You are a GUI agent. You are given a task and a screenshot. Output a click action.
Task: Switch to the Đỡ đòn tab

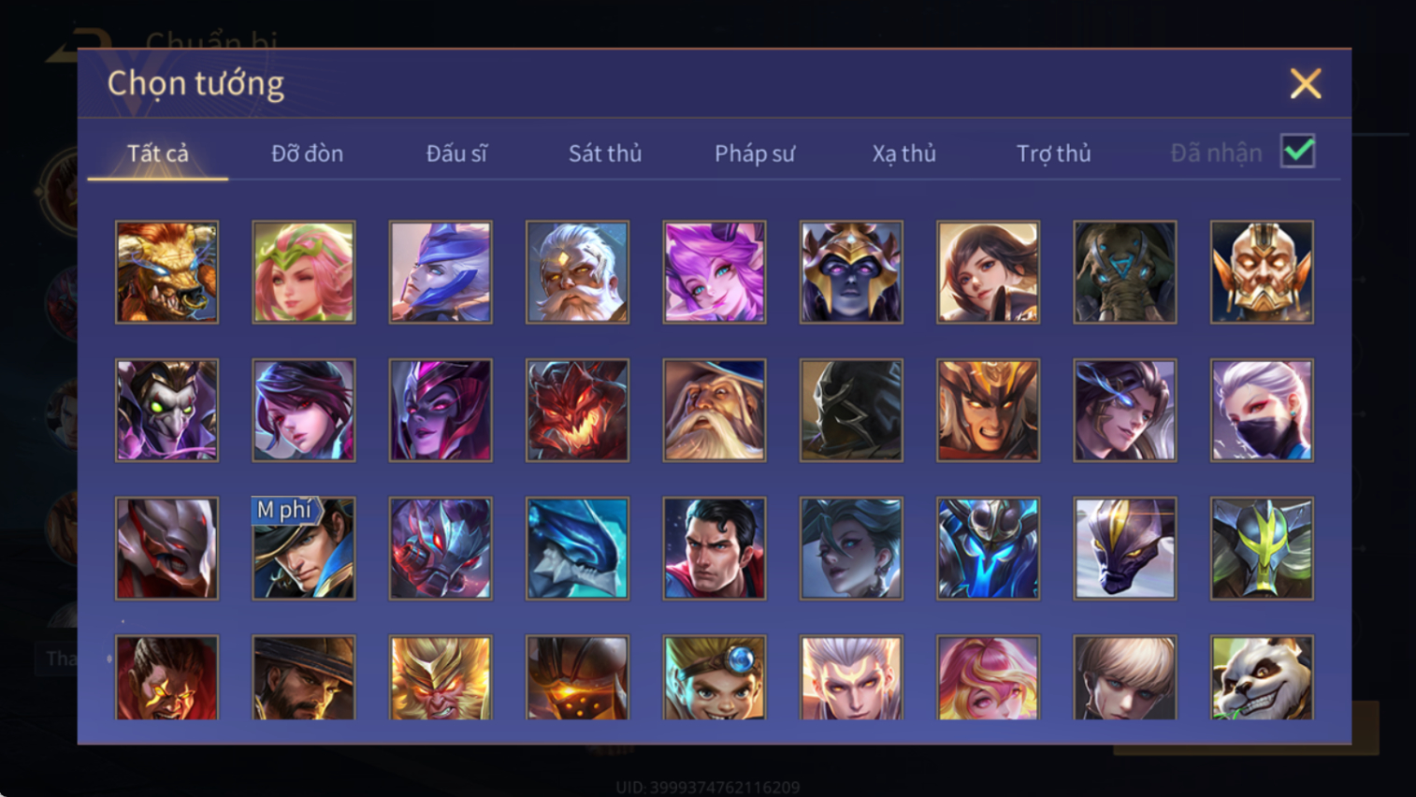[x=307, y=153]
